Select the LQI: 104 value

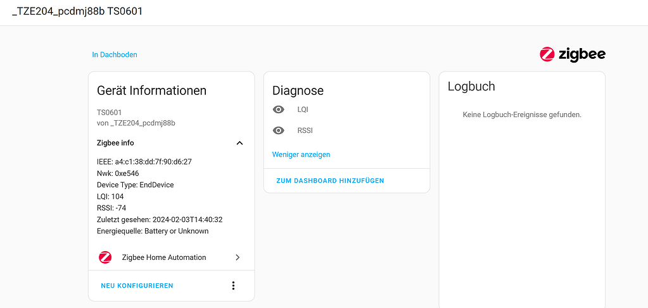point(110,197)
